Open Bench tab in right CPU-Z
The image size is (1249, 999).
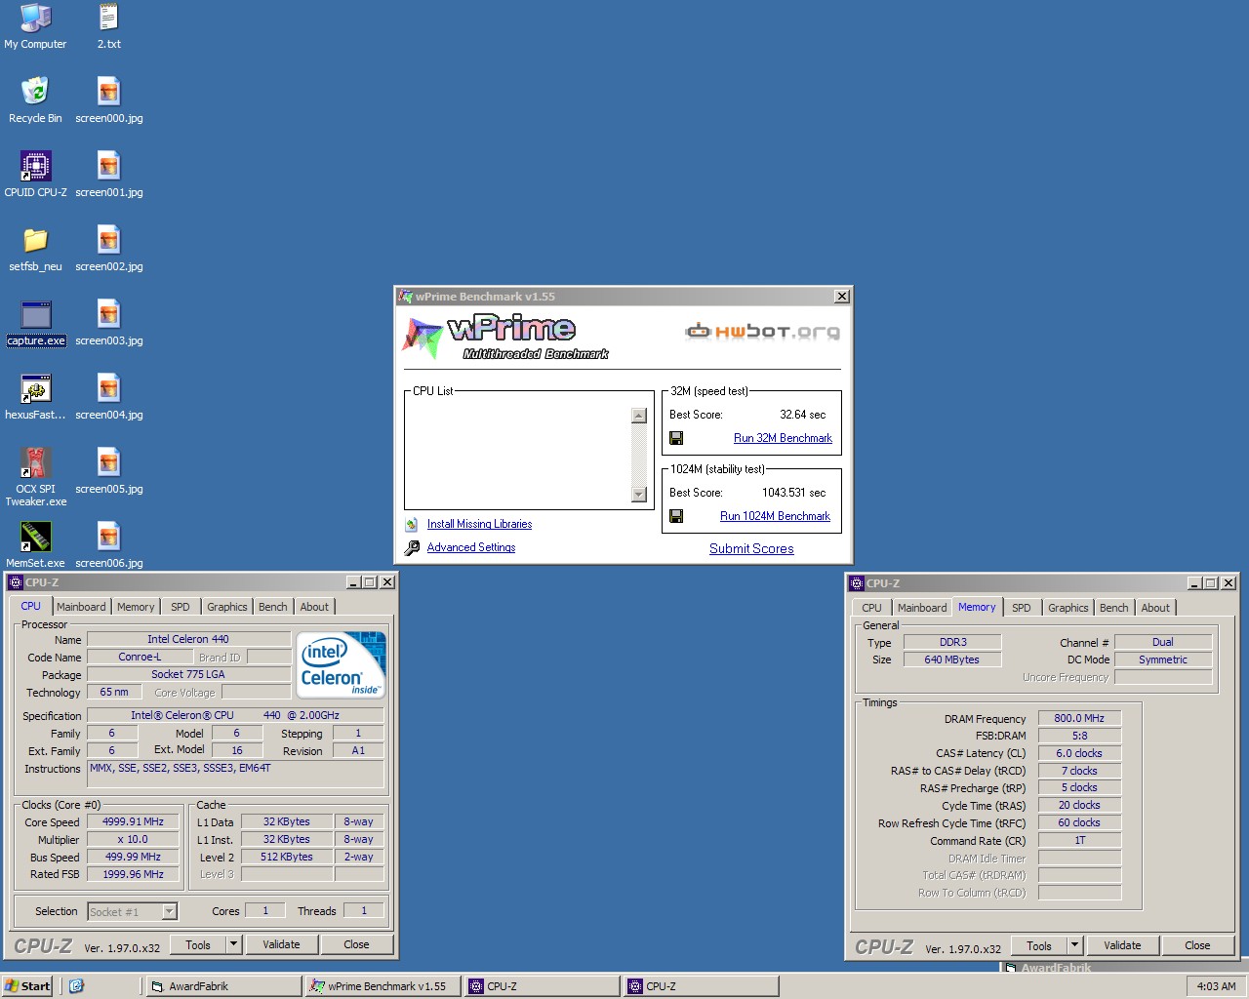tap(1114, 608)
